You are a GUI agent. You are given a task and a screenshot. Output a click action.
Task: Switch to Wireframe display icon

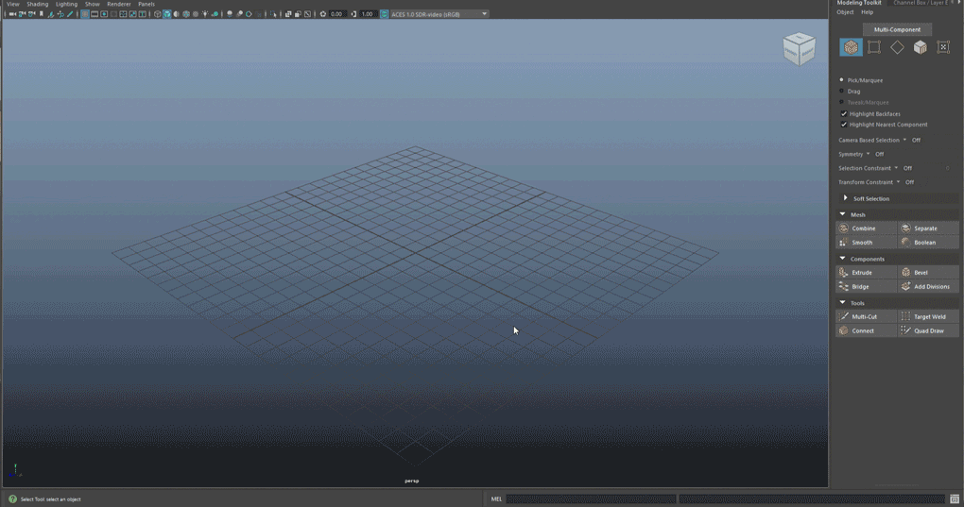pyautogui.click(x=158, y=14)
